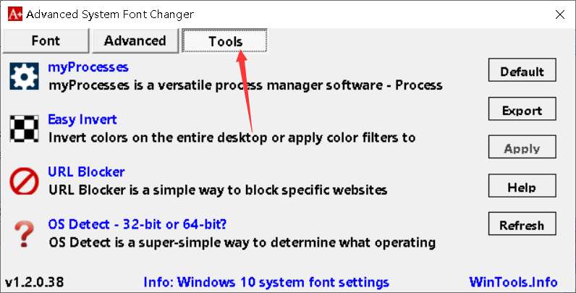Open the myProcesses link
Screen dimensions: 576x293
pyautogui.click(x=88, y=67)
